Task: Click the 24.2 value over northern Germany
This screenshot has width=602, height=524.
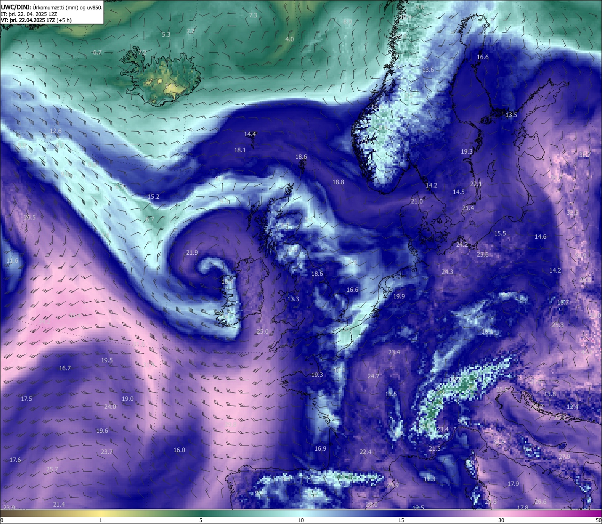Action: coord(462,245)
